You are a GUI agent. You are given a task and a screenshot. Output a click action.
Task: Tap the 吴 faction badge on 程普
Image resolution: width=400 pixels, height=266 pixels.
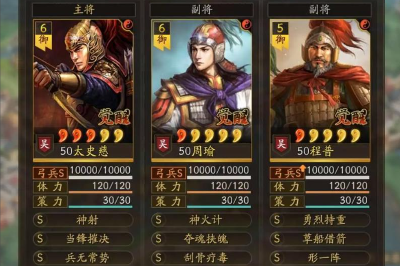[281, 144]
